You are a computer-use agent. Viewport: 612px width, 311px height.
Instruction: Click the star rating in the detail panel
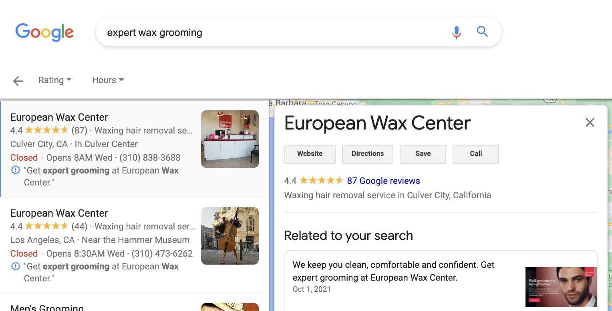point(320,180)
